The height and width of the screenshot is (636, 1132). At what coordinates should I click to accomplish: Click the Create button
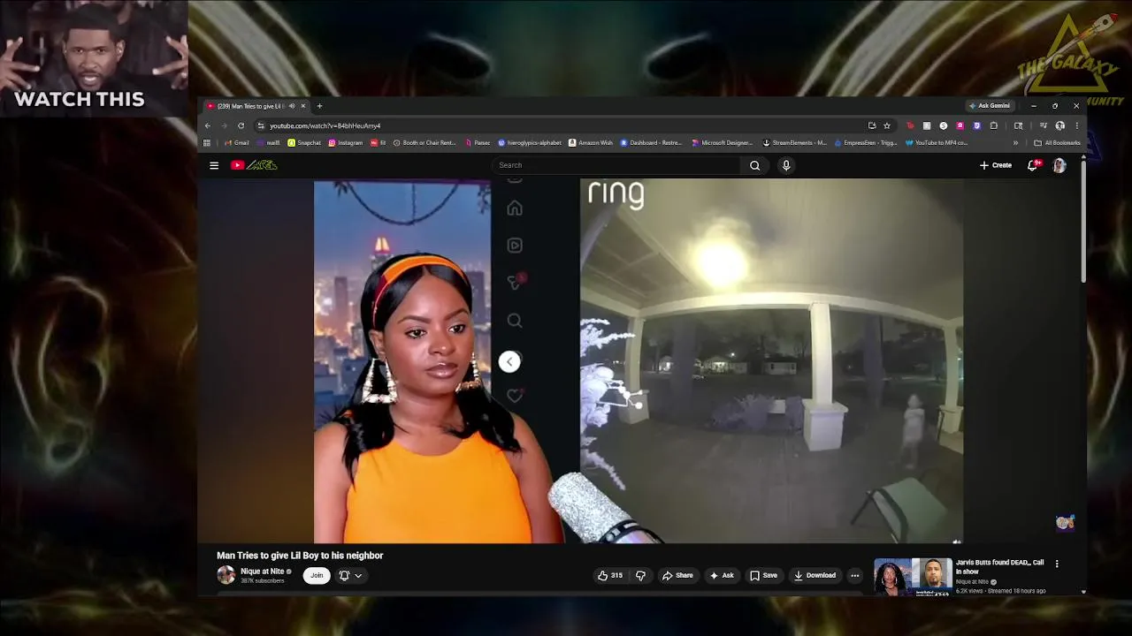pyautogui.click(x=996, y=165)
